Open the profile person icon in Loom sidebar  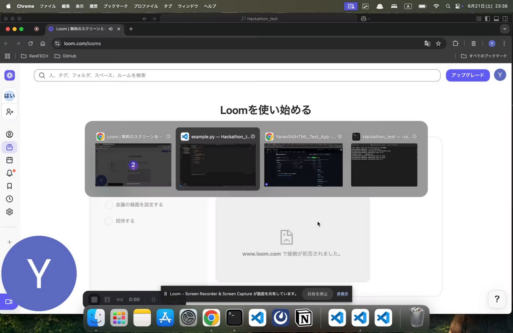click(x=10, y=134)
